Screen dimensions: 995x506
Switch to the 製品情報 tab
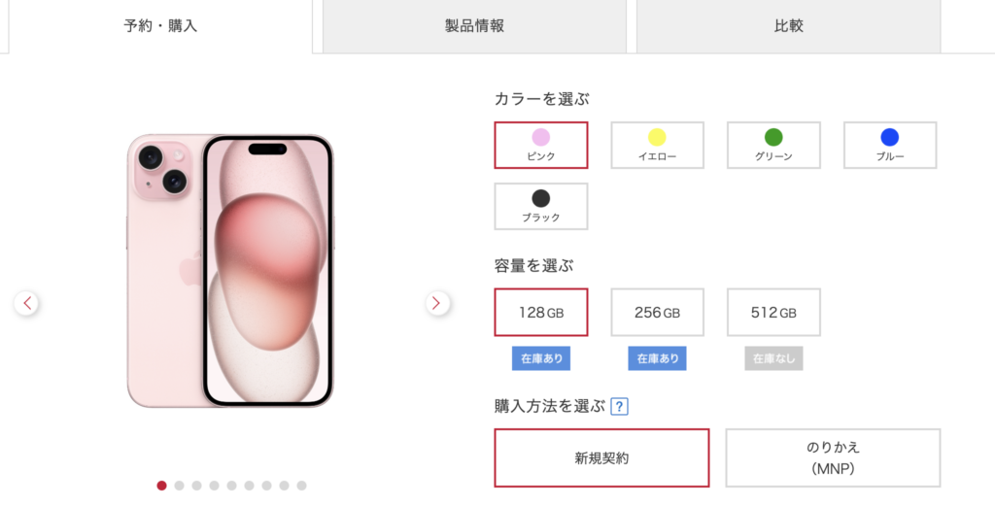point(474,26)
